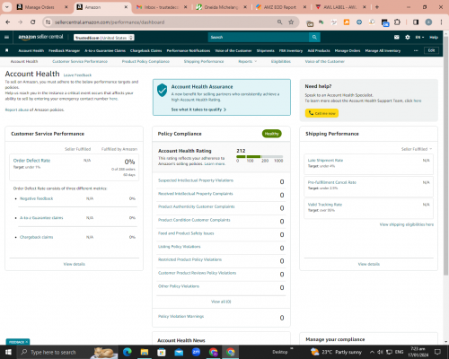Viewport: 449px width, 359px height.
Task: Expand See what it takes to qualify
Action: pos(198,109)
